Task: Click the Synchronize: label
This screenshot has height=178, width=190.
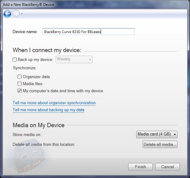Action: [25, 68]
